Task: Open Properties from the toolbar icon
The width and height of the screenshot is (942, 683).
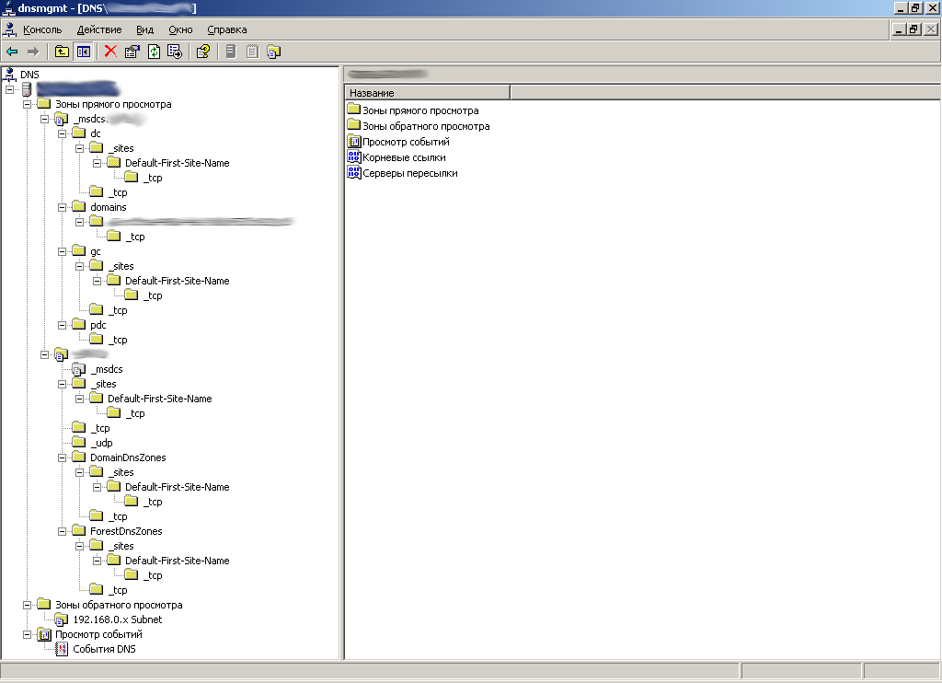Action: point(132,52)
